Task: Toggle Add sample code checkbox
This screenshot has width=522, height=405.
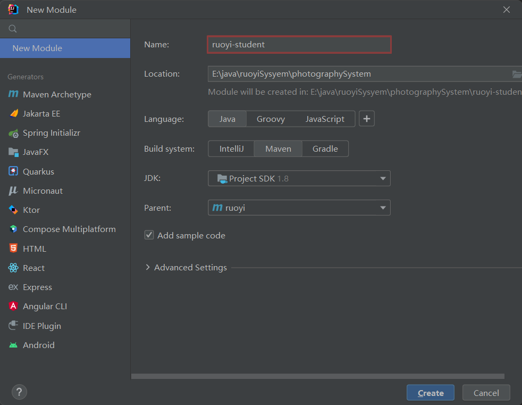Action: 149,235
